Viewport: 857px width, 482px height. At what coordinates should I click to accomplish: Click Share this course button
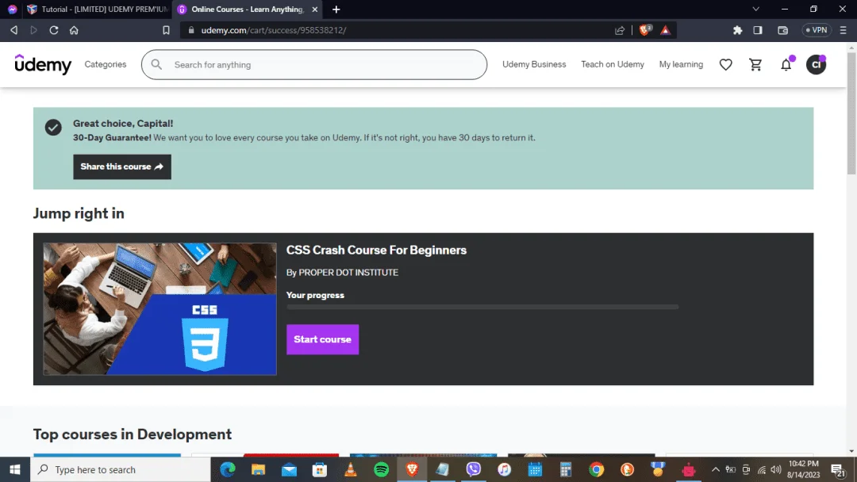click(x=122, y=166)
